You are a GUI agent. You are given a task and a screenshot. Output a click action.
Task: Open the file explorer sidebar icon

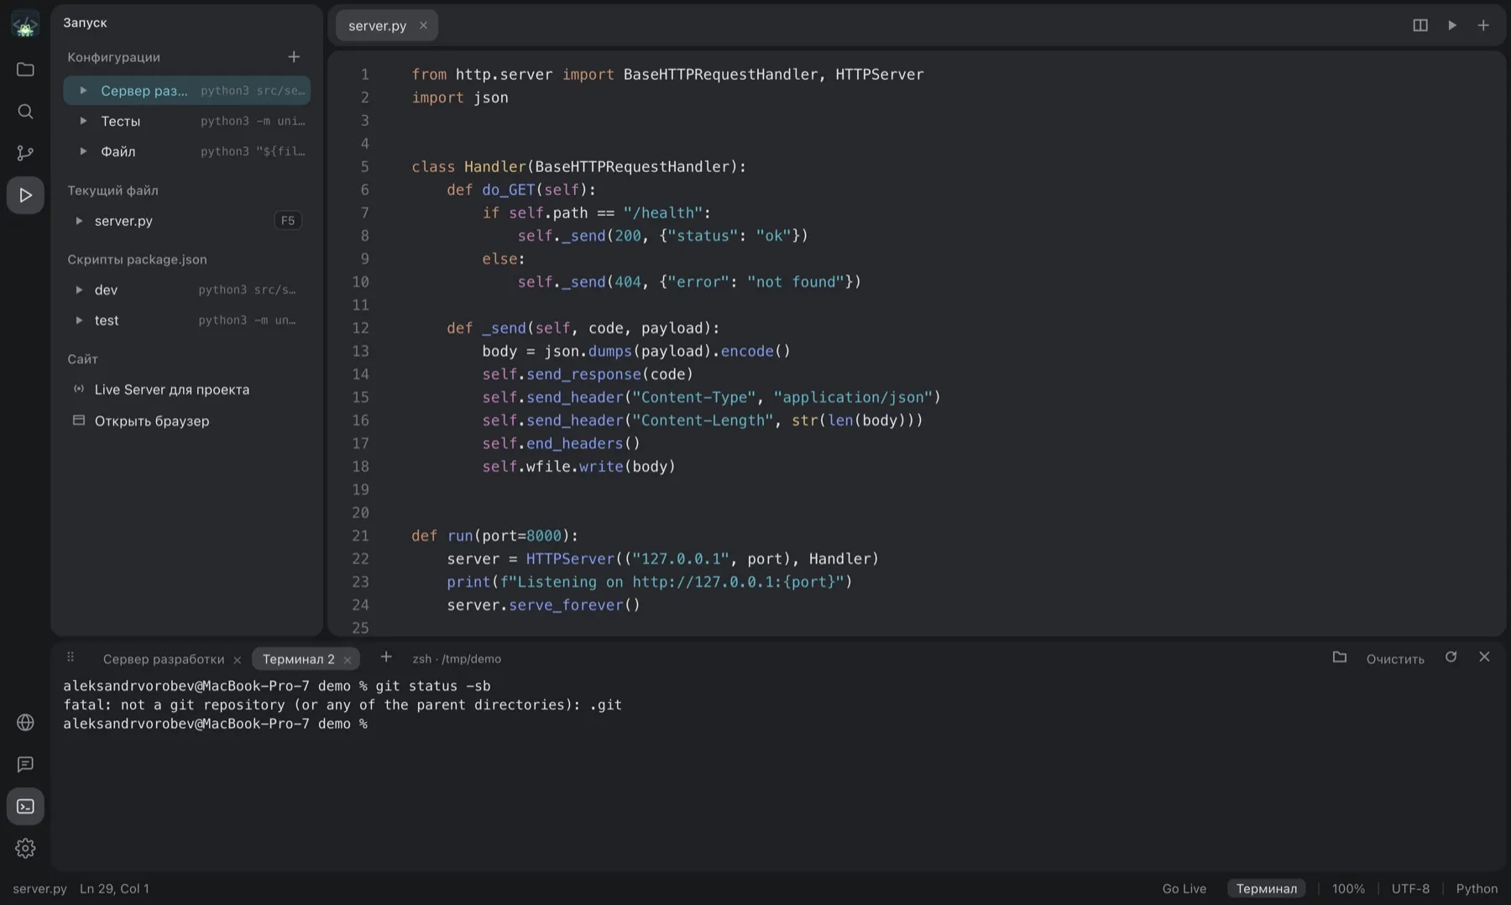tap(25, 70)
